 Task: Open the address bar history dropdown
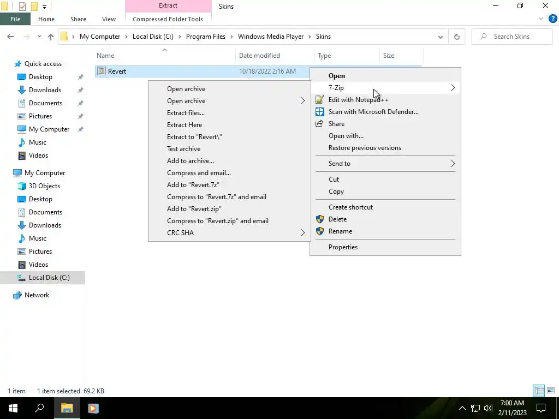441,37
